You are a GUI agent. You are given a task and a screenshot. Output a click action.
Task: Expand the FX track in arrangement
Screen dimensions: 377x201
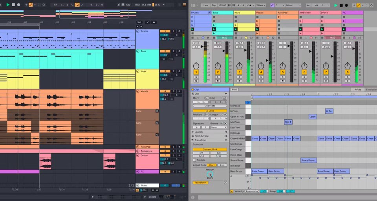(x=138, y=172)
